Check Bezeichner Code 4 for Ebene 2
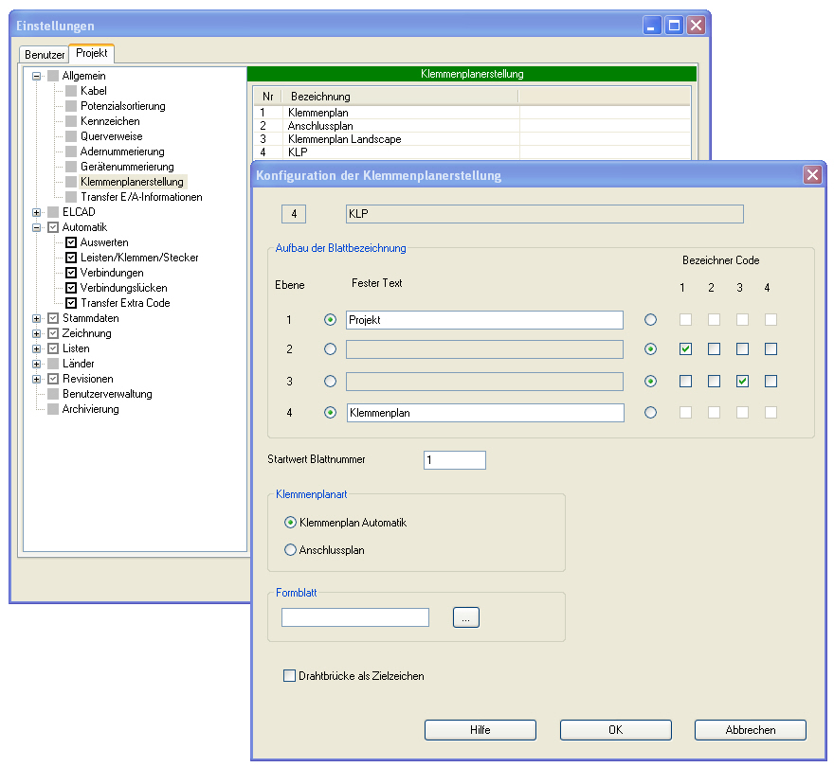 (771, 349)
